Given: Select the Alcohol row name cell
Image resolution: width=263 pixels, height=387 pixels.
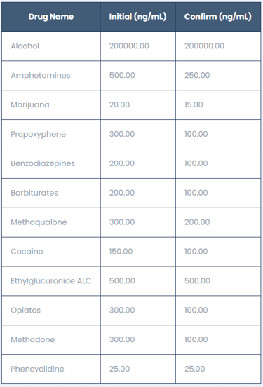Looking at the screenshot, I should tap(51, 46).
